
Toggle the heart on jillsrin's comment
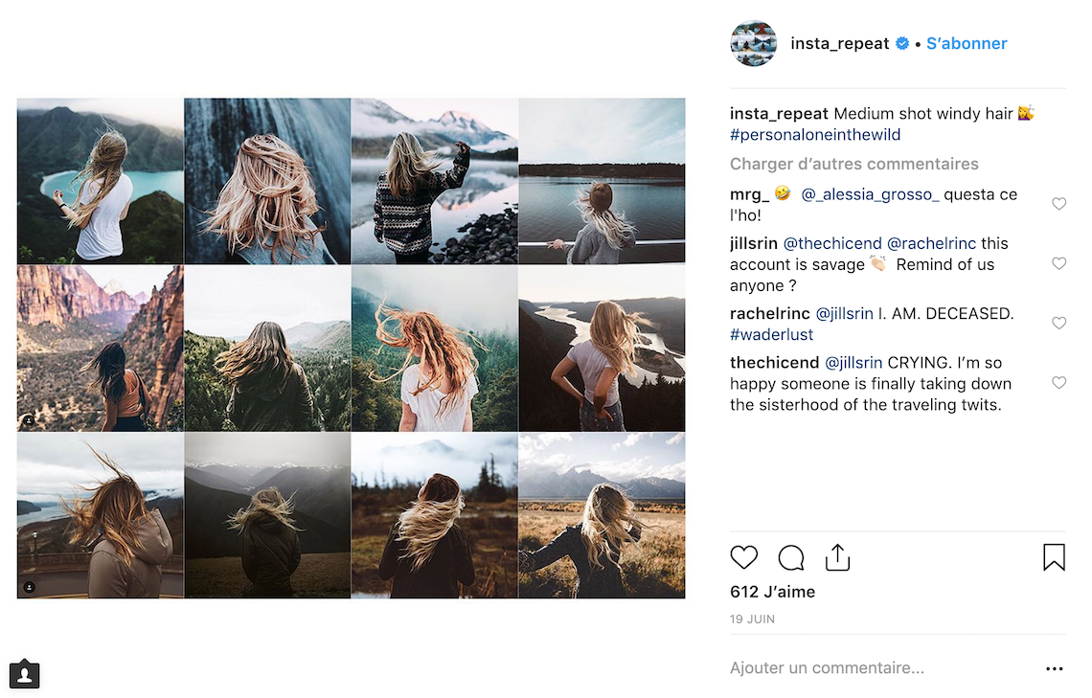[x=1058, y=263]
